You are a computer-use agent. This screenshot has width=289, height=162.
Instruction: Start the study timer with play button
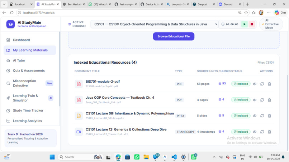245,24
